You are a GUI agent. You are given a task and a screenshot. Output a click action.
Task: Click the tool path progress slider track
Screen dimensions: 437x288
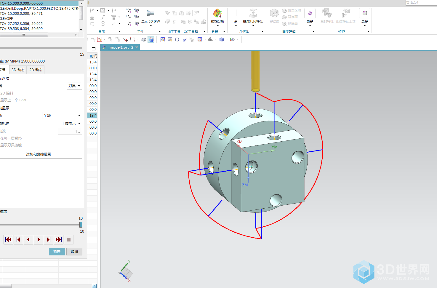pos(41,48)
